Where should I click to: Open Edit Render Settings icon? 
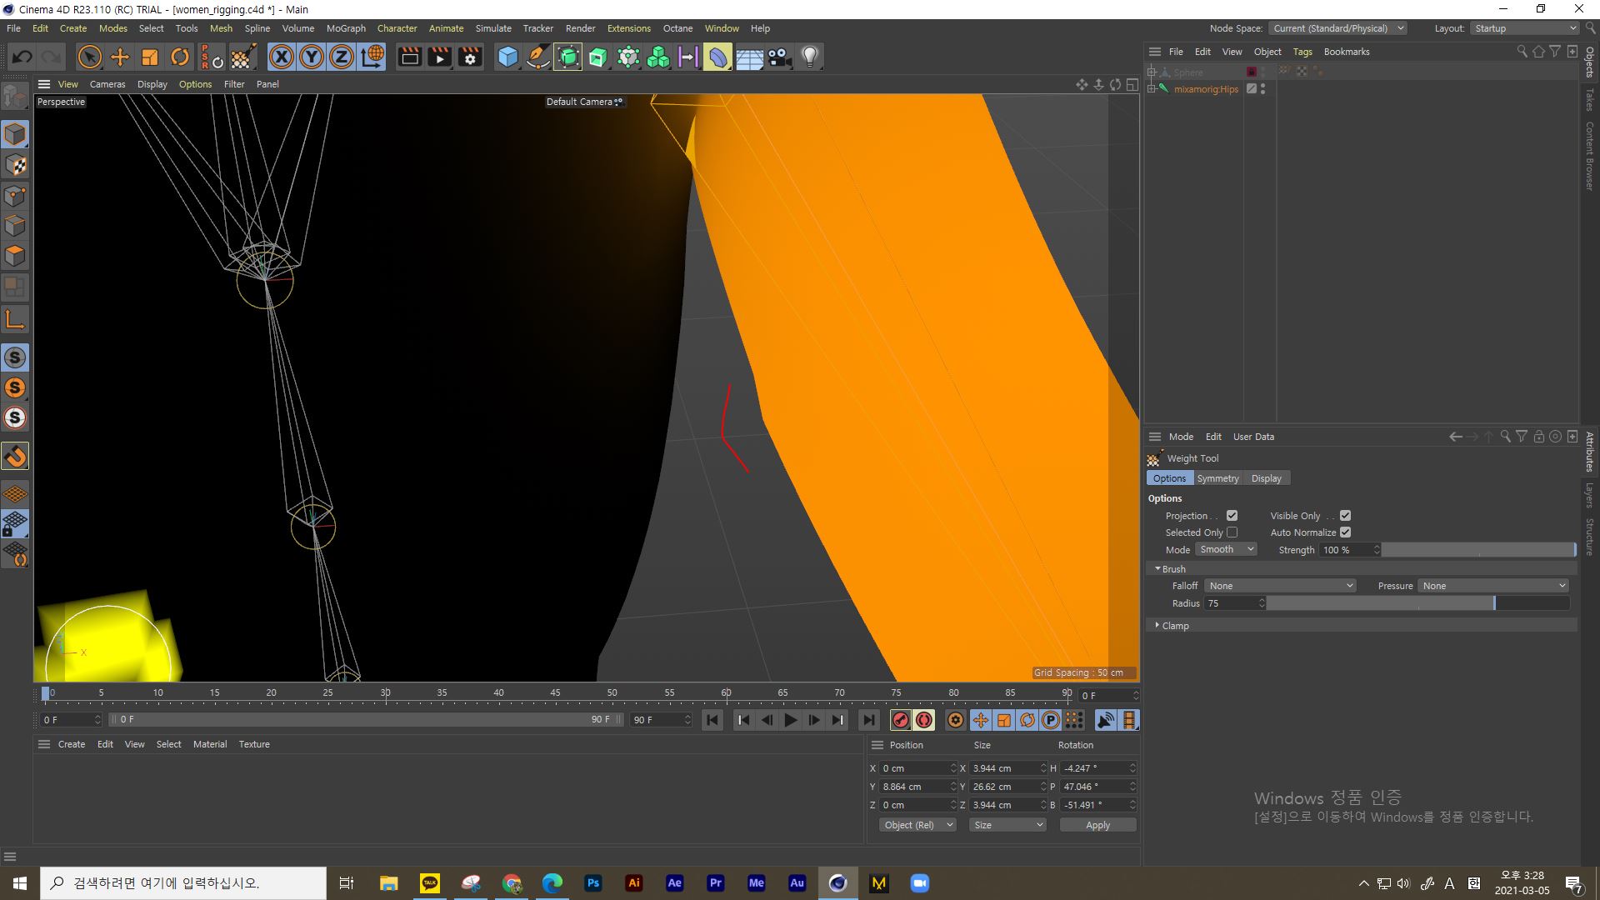[x=471, y=57]
